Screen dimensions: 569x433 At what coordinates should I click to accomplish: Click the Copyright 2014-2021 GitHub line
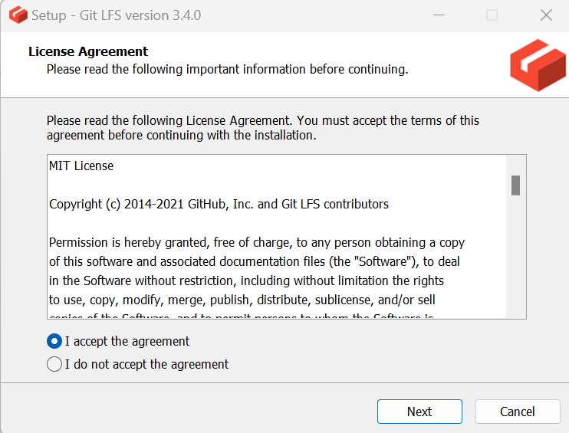219,204
